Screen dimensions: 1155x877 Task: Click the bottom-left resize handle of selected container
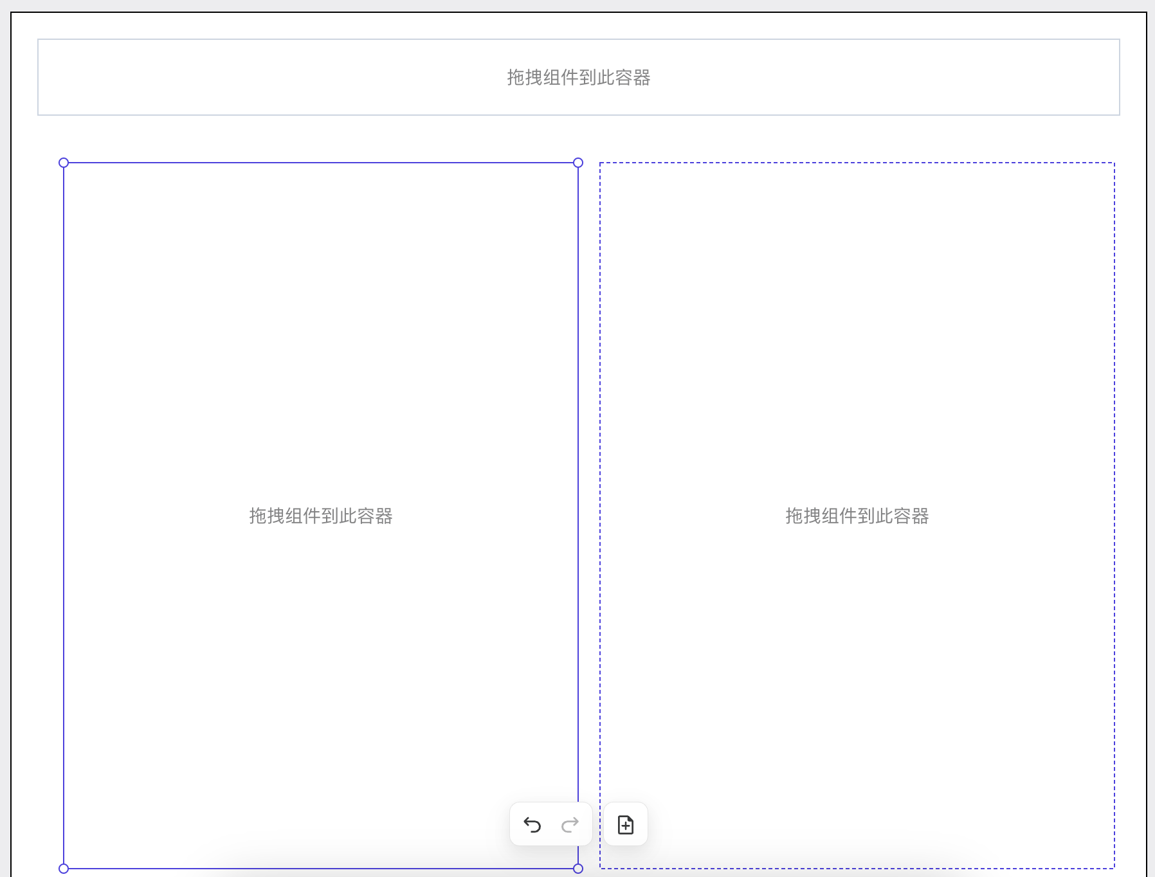click(64, 869)
